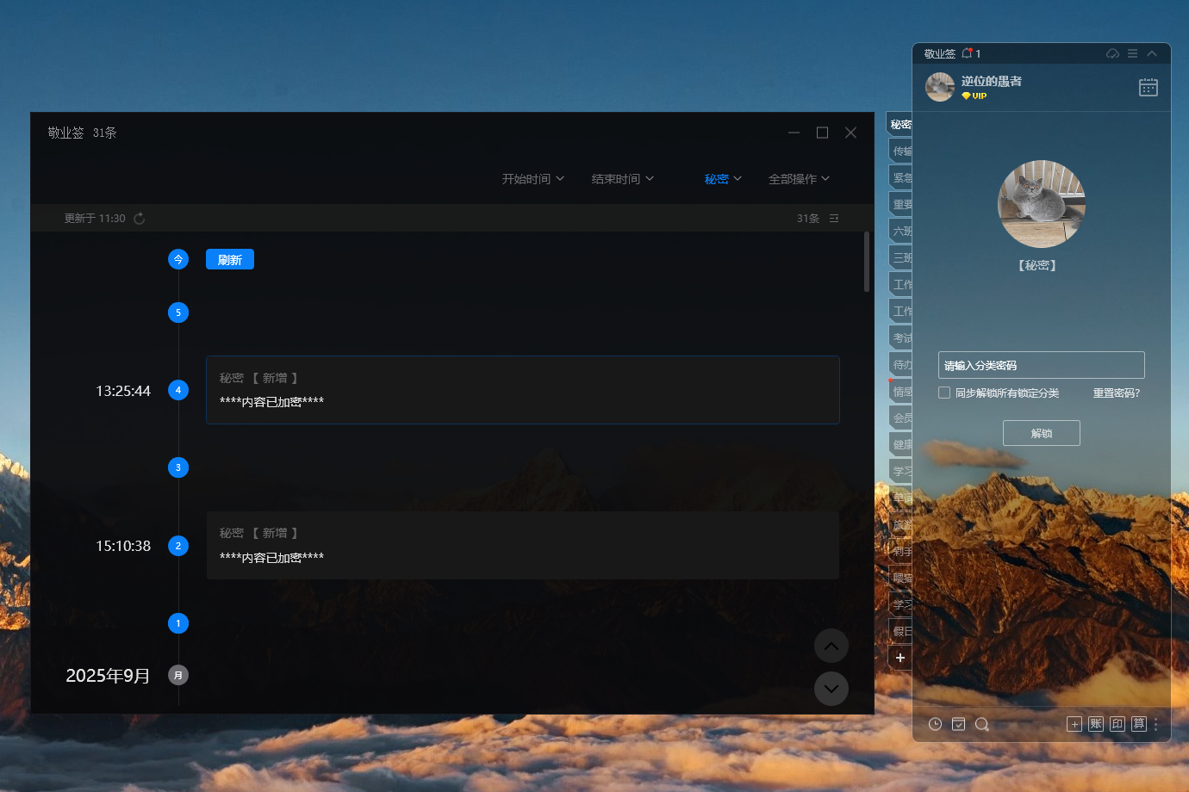Maximize the 敬业签 timeline window
Screen dimensions: 1189x792
pyautogui.click(x=822, y=133)
